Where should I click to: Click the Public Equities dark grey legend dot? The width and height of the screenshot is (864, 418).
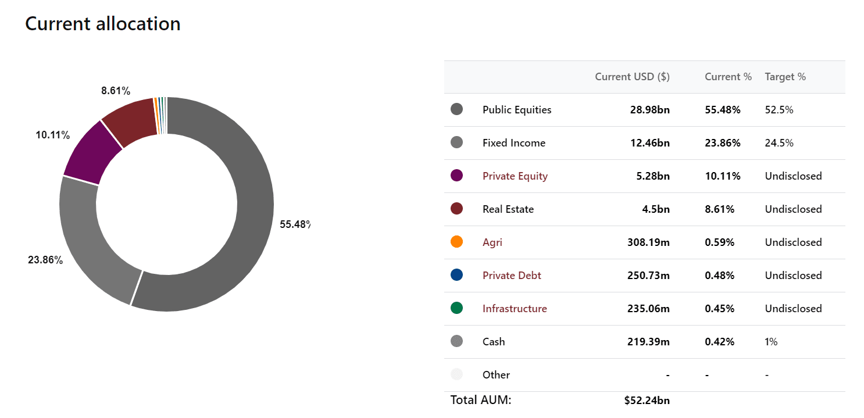pyautogui.click(x=456, y=109)
